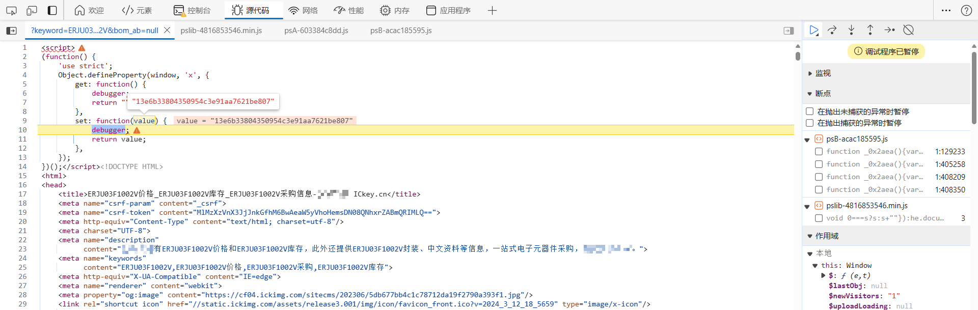This screenshot has height=310, width=978.
Task: Click the help question mark icon
Action: [966, 10]
